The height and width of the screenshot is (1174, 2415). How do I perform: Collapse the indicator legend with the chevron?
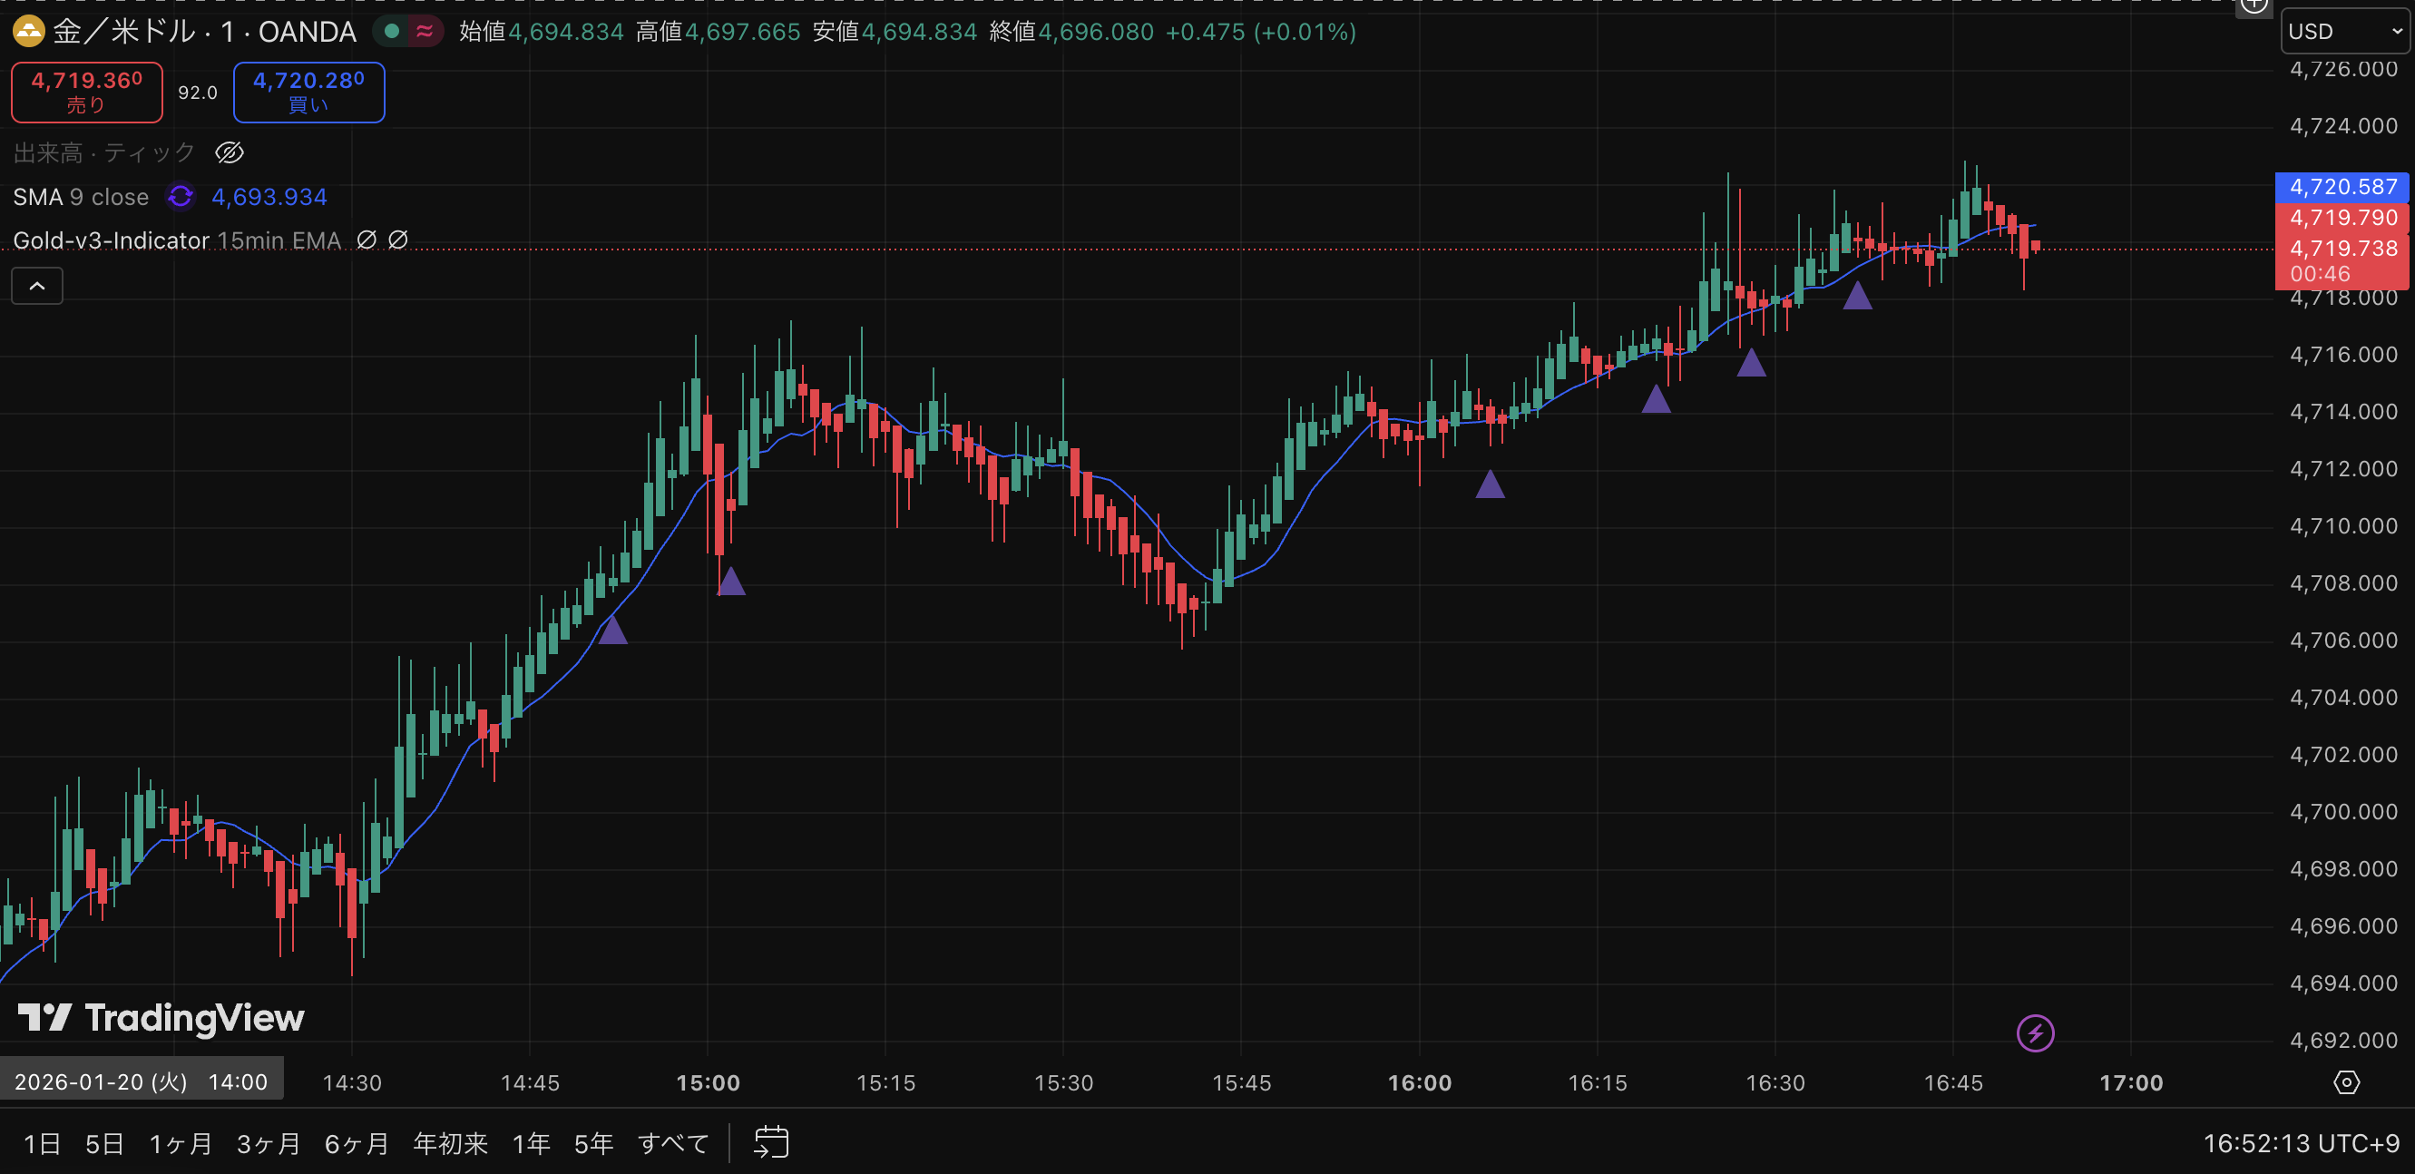coord(37,286)
